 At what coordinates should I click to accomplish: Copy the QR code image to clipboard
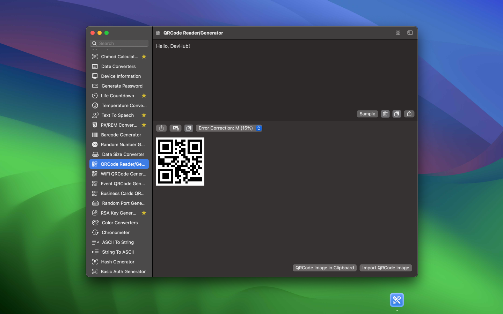point(189,128)
